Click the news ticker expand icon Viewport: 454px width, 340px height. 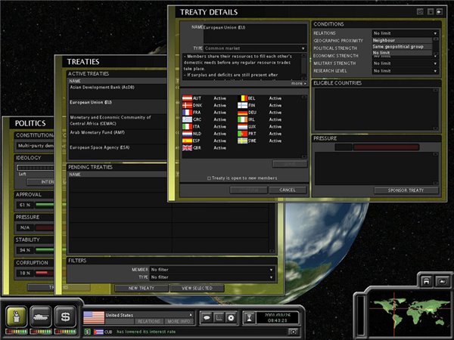[x=293, y=332]
